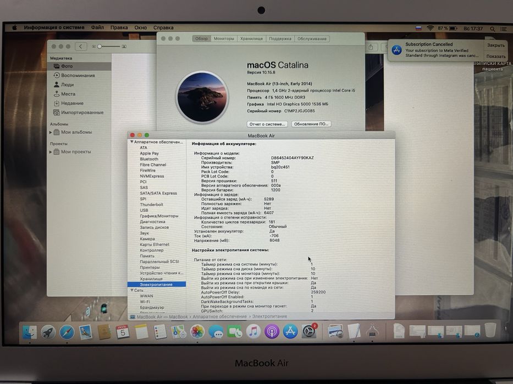Screen dimensions: 513x384
Task: Open Информация о системе app menu
Action: (54, 27)
